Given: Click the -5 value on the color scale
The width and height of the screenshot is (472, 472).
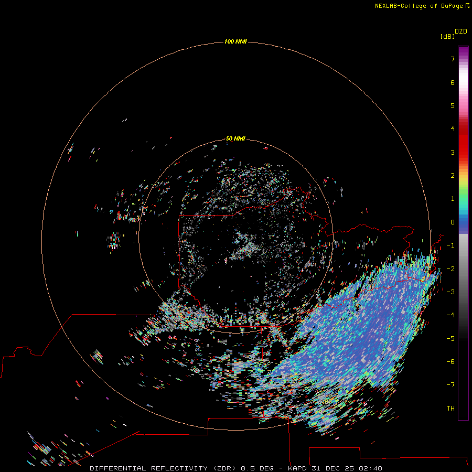Looking at the screenshot, I should [x=450, y=339].
